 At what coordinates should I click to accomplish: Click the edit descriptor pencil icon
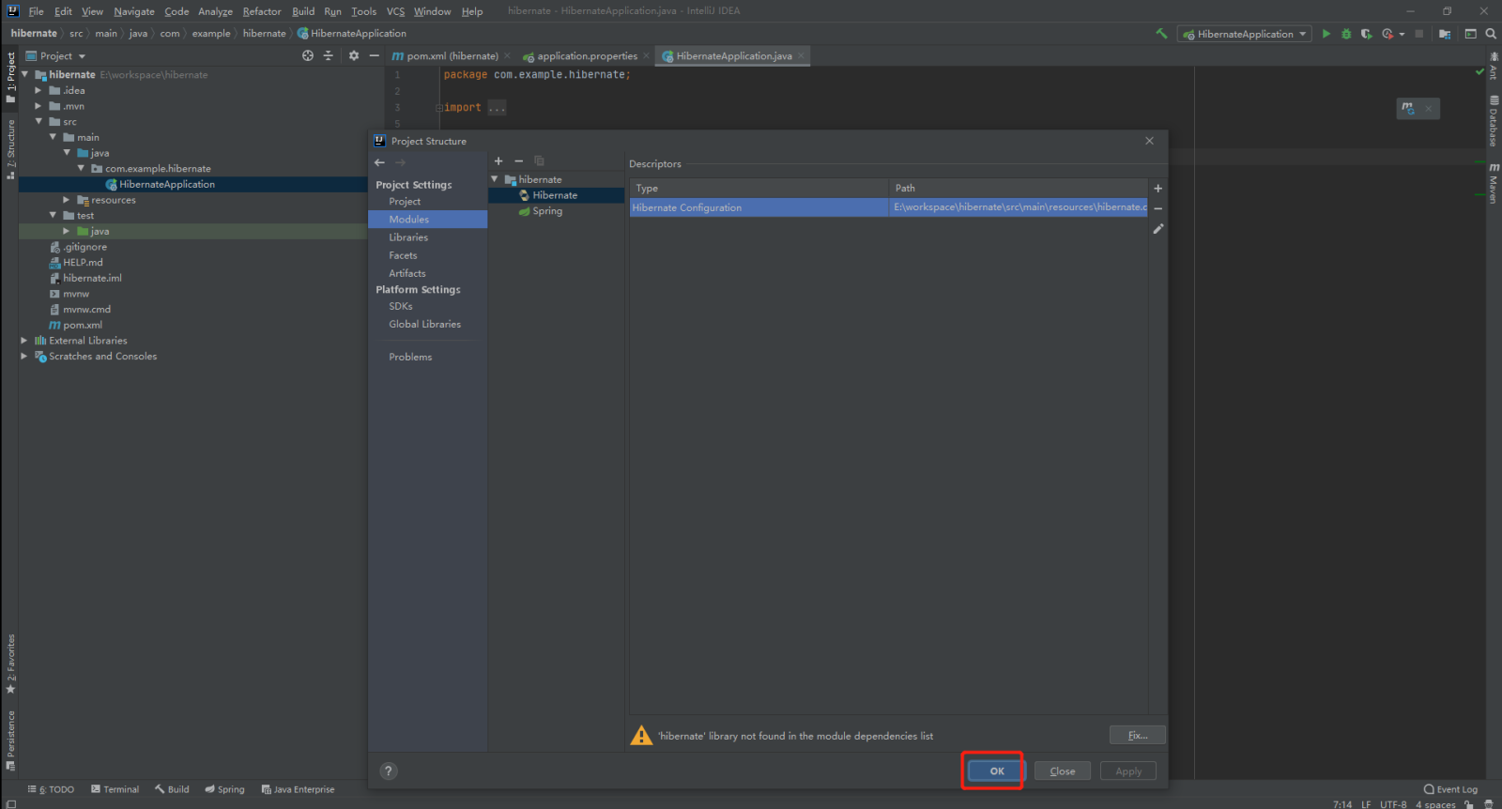pos(1157,229)
